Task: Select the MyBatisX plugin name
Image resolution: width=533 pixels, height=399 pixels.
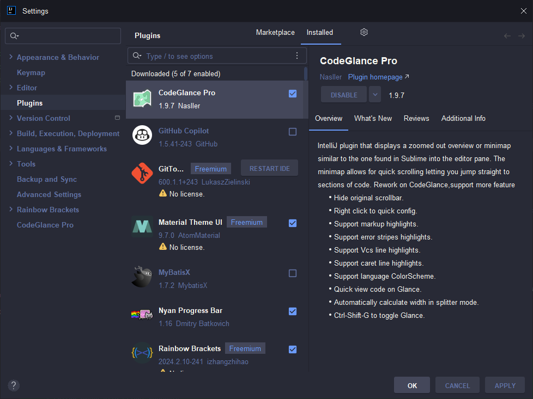Action: (174, 272)
